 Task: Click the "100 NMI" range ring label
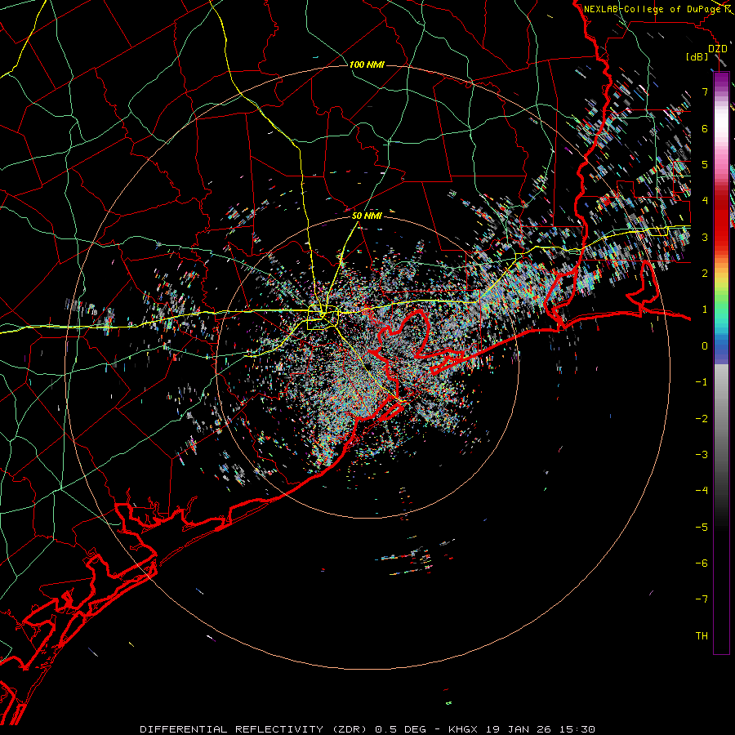(367, 65)
